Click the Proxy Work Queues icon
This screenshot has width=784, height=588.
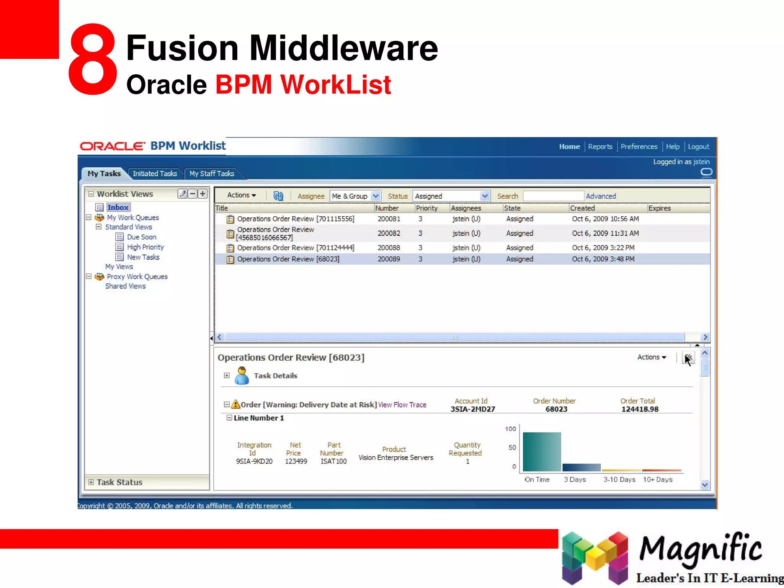[x=100, y=276]
